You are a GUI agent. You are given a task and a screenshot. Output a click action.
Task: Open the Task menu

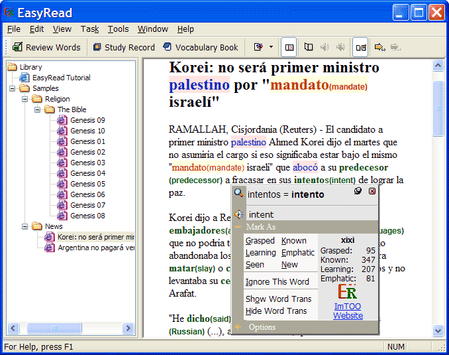click(89, 29)
